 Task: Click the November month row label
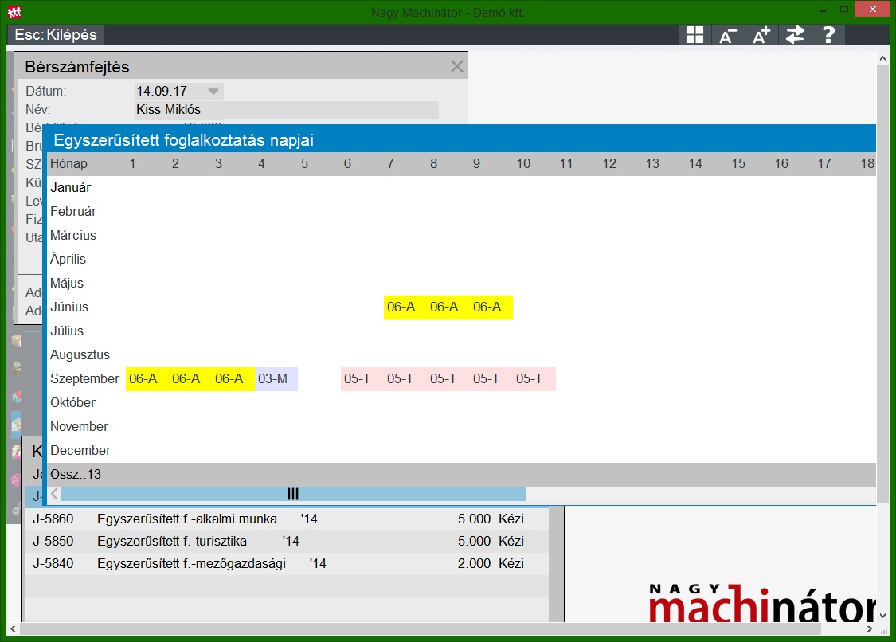pos(79,426)
